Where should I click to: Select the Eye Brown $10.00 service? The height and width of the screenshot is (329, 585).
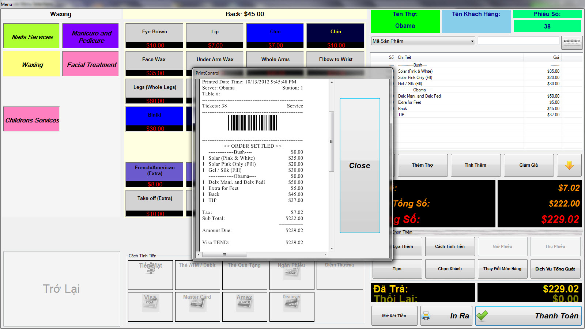point(154,35)
